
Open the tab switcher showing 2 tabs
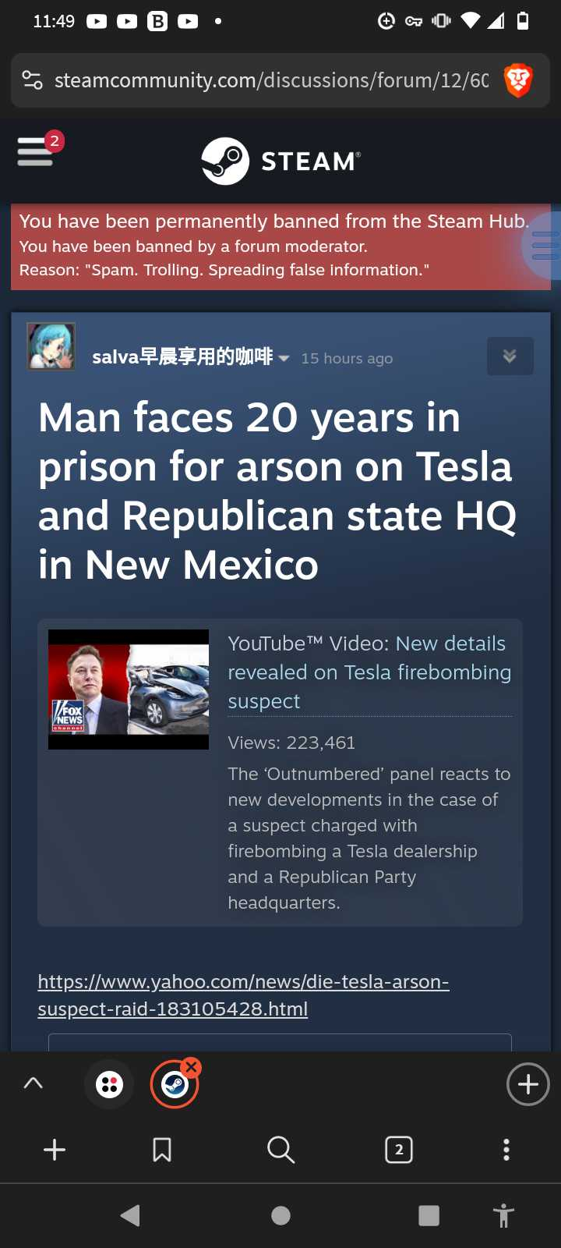coord(399,1150)
